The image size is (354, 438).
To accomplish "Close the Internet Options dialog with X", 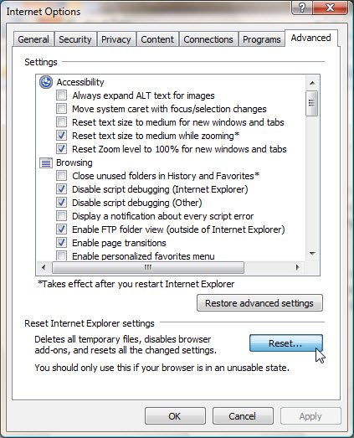I will [331, 8].
